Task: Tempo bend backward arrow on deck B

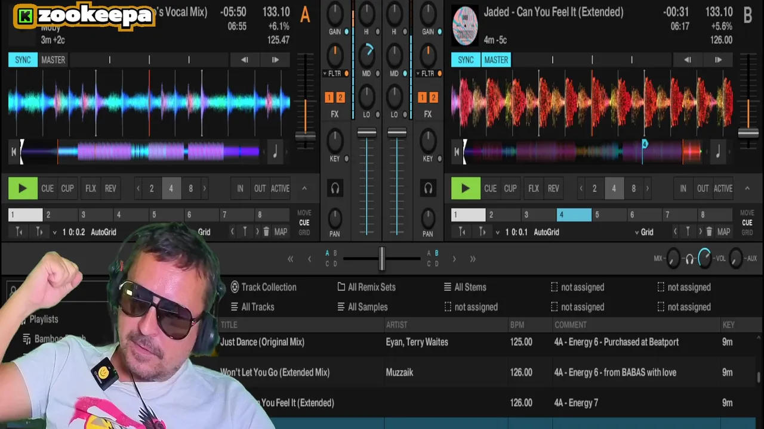Action: (x=687, y=60)
